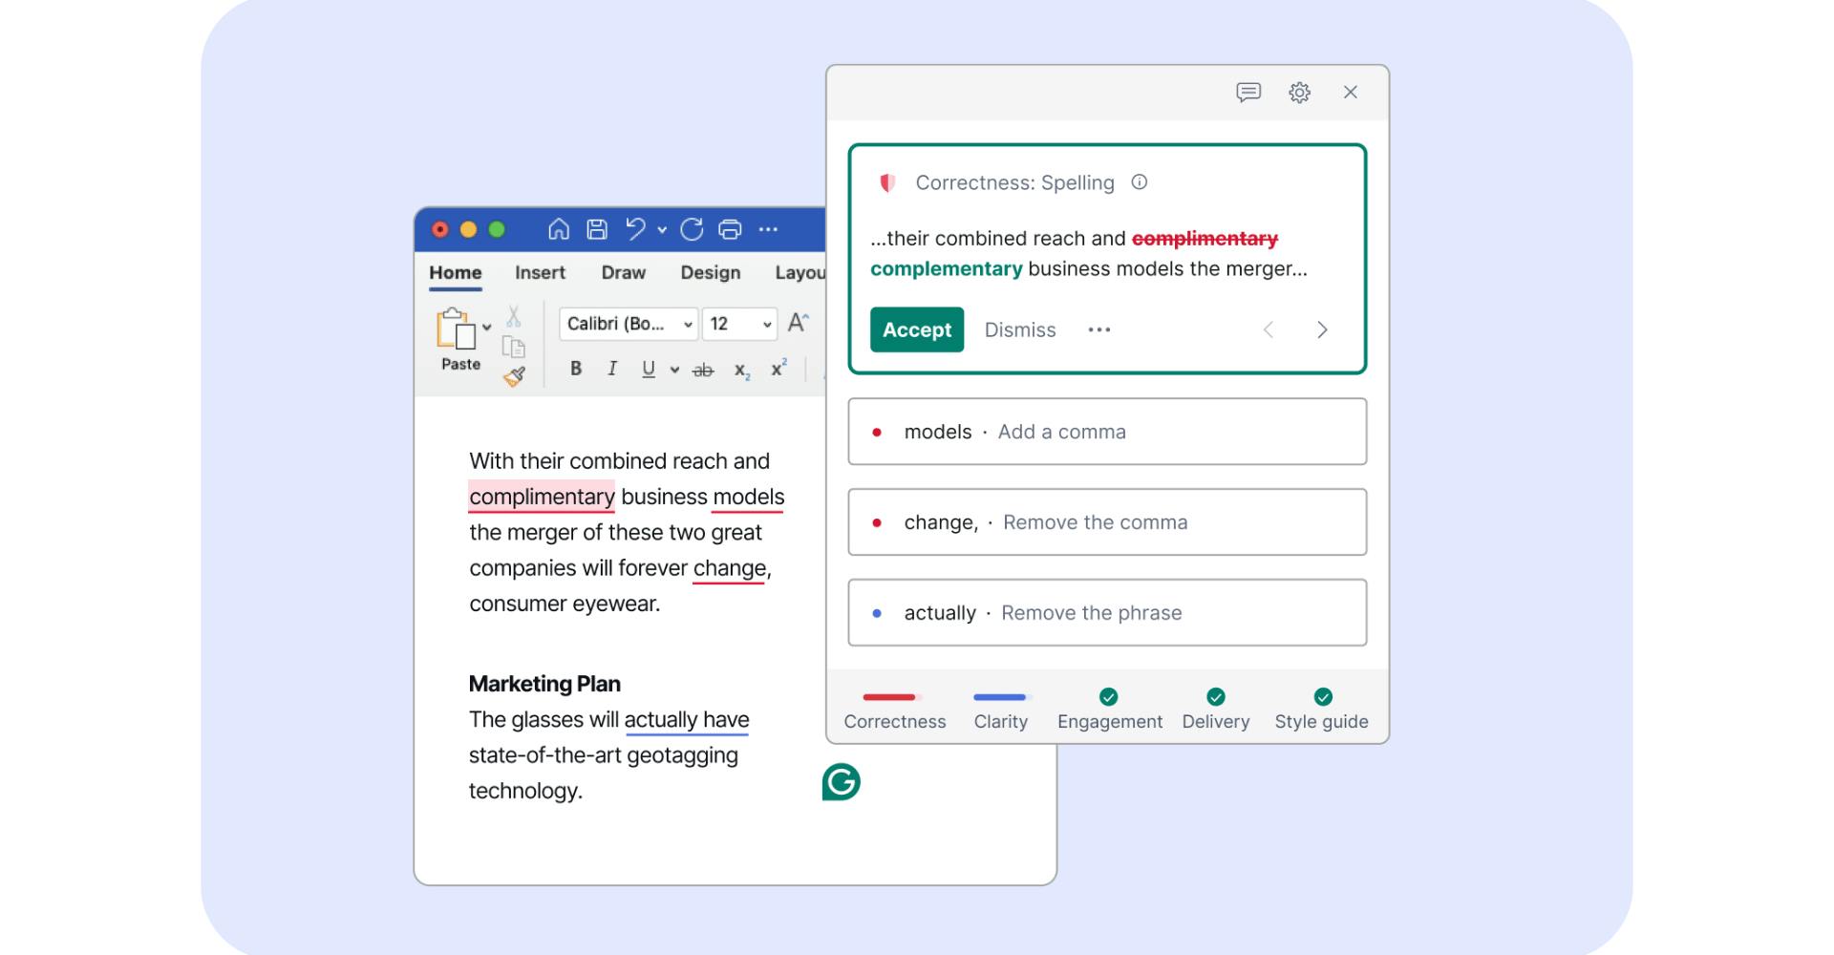The width and height of the screenshot is (1834, 955).
Task: Open Grammarly feedback via speech bubble icon
Action: click(1248, 92)
